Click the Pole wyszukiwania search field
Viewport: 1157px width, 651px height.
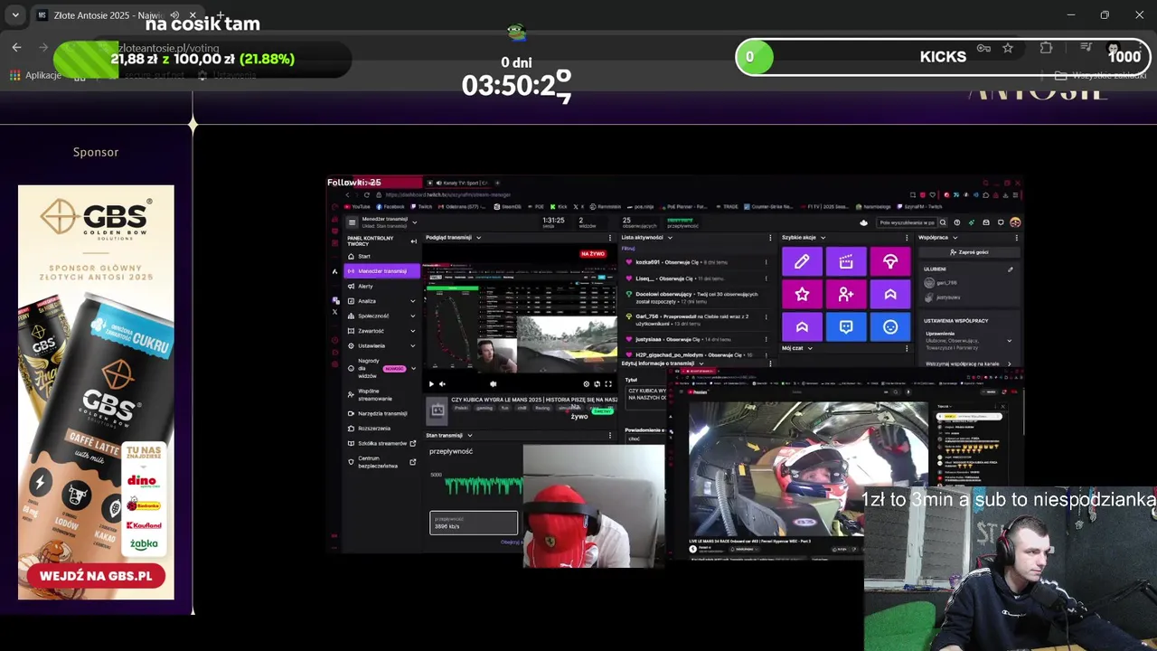tap(907, 222)
